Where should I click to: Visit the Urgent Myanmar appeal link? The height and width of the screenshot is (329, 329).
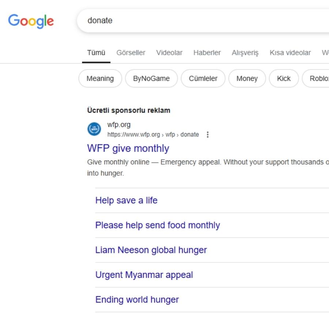click(x=144, y=275)
